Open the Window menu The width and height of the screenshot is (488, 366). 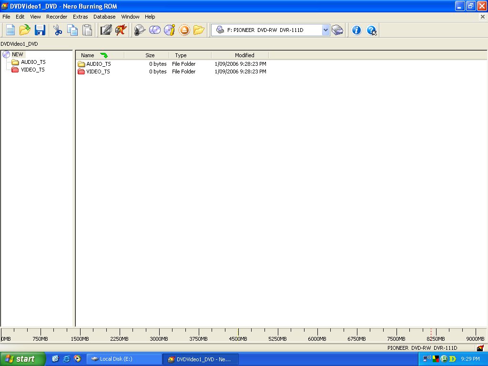(x=130, y=17)
